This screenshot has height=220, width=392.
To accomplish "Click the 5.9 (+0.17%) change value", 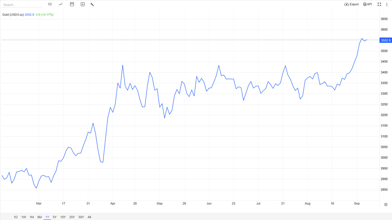I will 44,15.
